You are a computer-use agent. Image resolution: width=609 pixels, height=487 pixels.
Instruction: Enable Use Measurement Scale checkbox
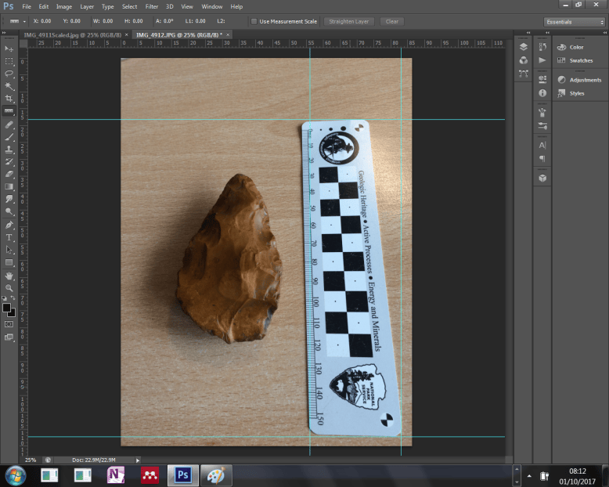(254, 22)
